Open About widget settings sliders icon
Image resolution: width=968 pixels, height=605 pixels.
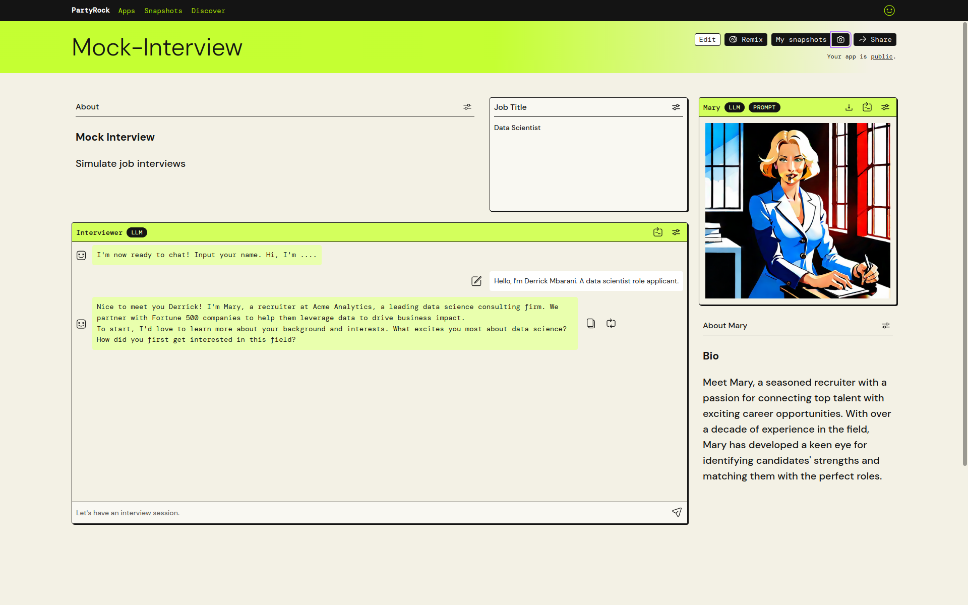[467, 107]
